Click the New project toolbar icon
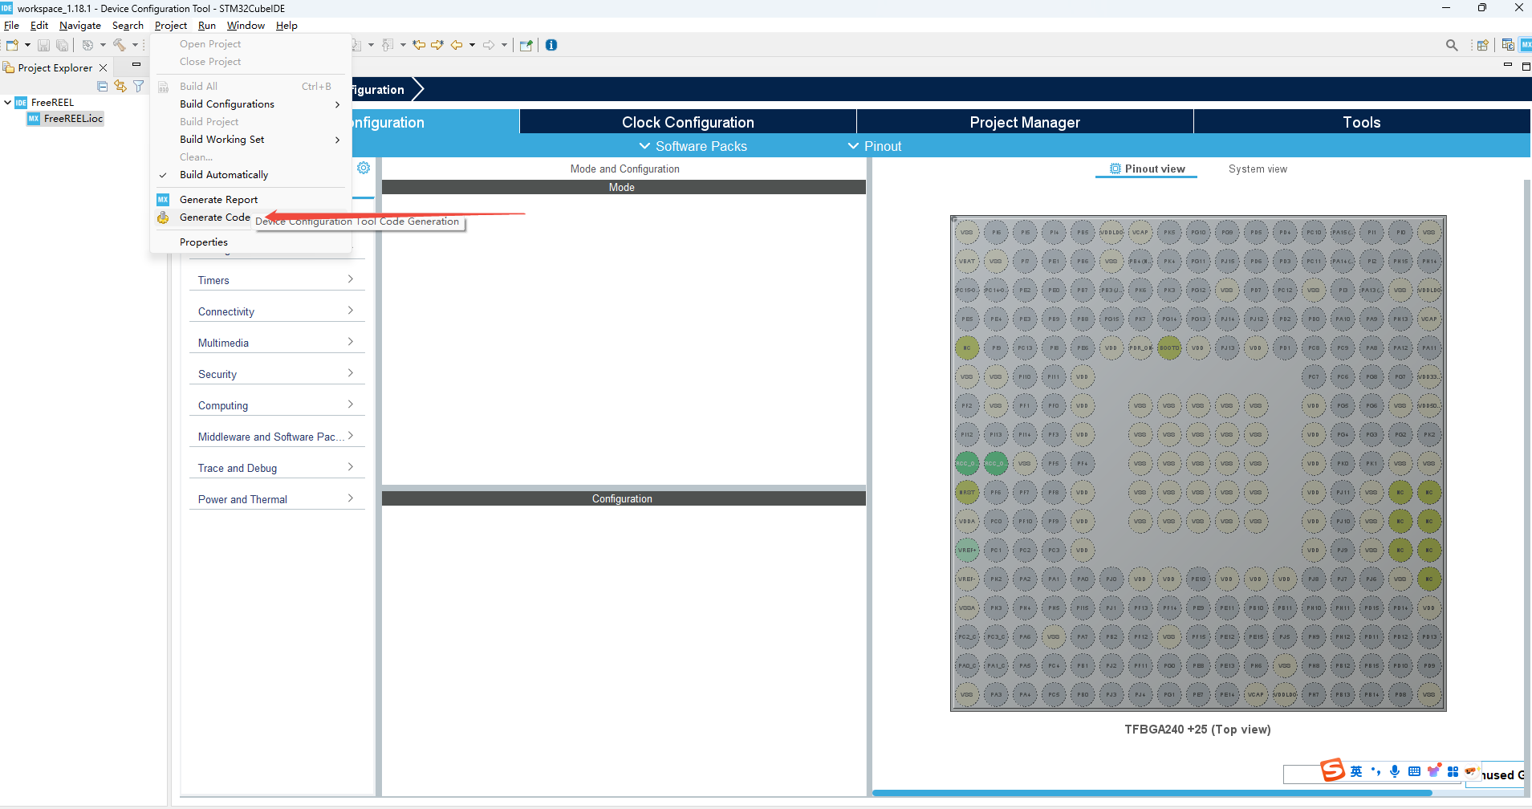Image resolution: width=1532 pixels, height=809 pixels. tap(12, 45)
